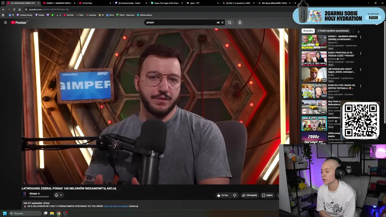386x217 pixels.
Task: Open options for KASIX I PROSTRACJA video
Action: (x=360, y=53)
